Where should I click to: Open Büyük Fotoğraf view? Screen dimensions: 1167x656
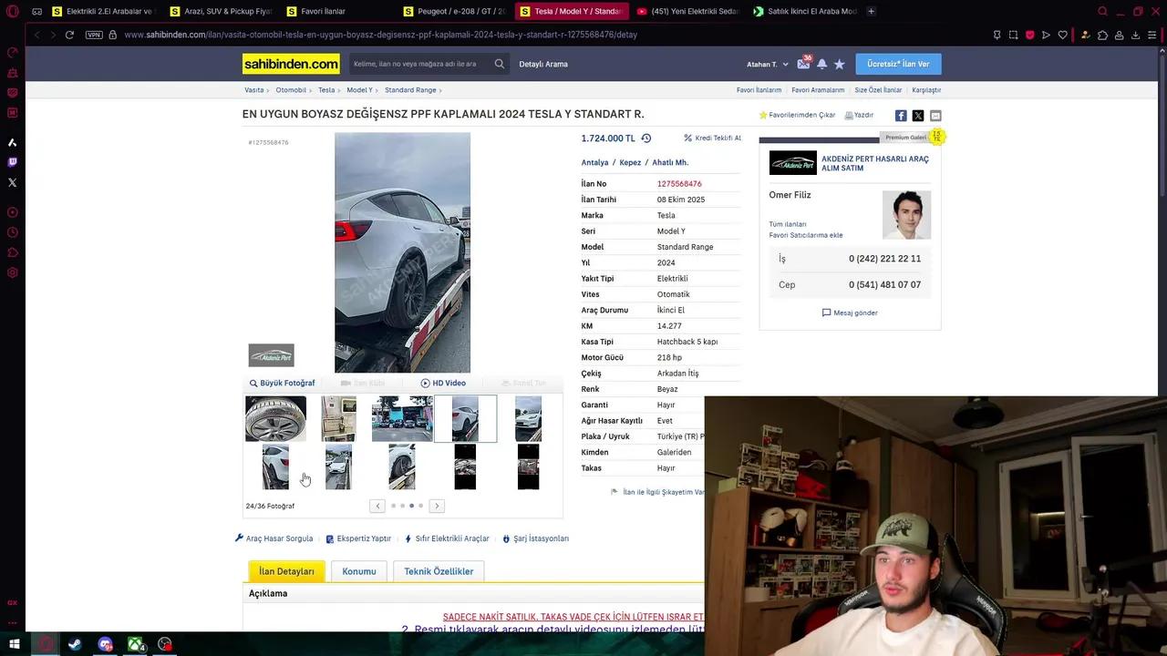click(282, 384)
